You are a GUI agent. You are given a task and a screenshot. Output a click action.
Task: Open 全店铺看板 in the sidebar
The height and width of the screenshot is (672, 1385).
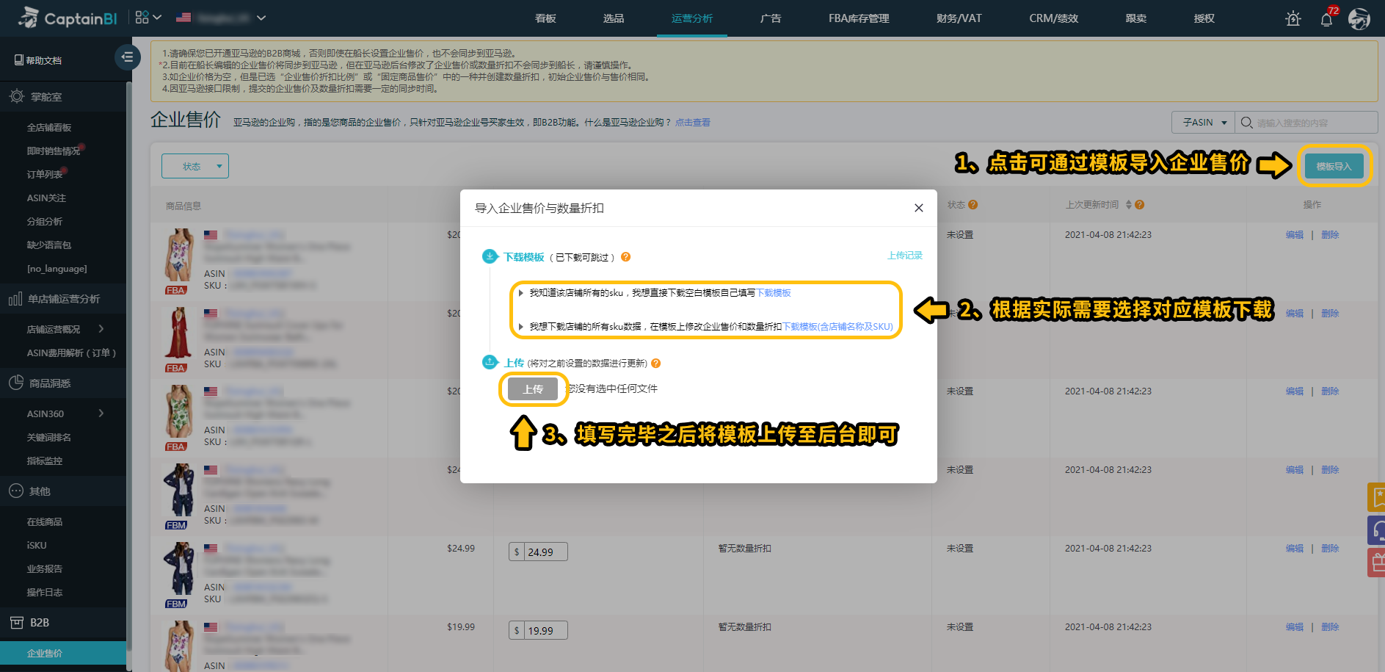49,128
